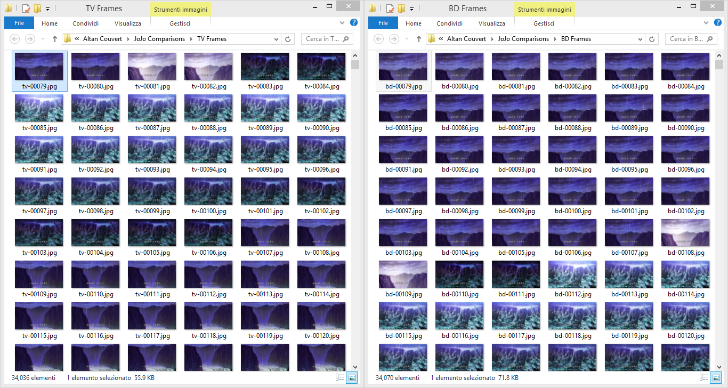This screenshot has height=388, width=728.
Task: Click the BD Frames vertical scrollbar thumb
Action: [x=719, y=65]
